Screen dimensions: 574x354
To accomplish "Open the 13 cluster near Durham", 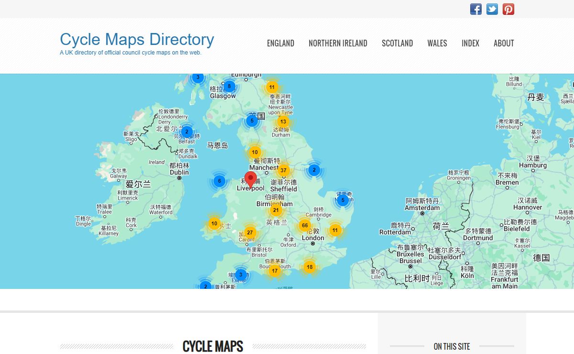I will click(x=283, y=122).
